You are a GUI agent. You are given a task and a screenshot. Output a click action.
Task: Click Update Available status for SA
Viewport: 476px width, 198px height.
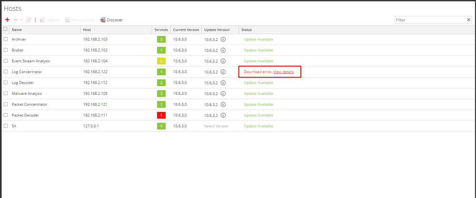point(258,126)
